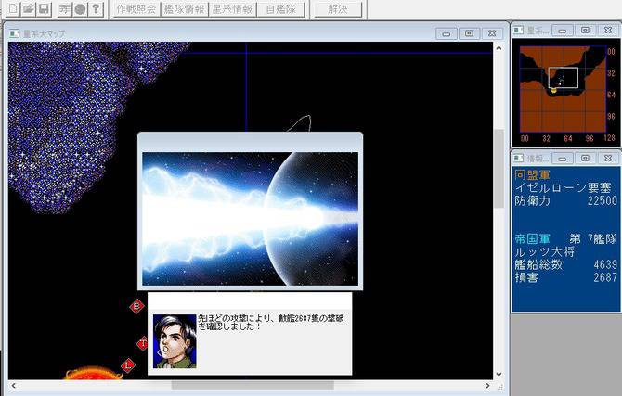This screenshot has width=622, height=396.
Task: Click the 第 7艦隊 fleet number text
Action: [593, 239]
